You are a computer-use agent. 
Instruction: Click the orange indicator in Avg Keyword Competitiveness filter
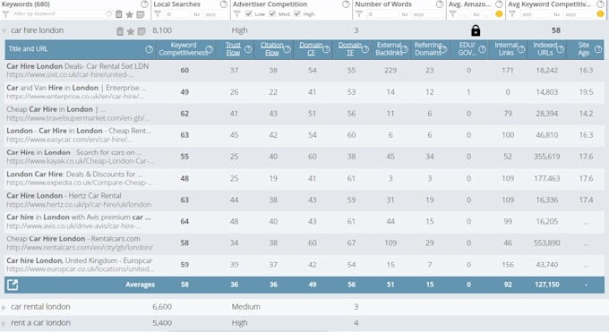point(600,14)
